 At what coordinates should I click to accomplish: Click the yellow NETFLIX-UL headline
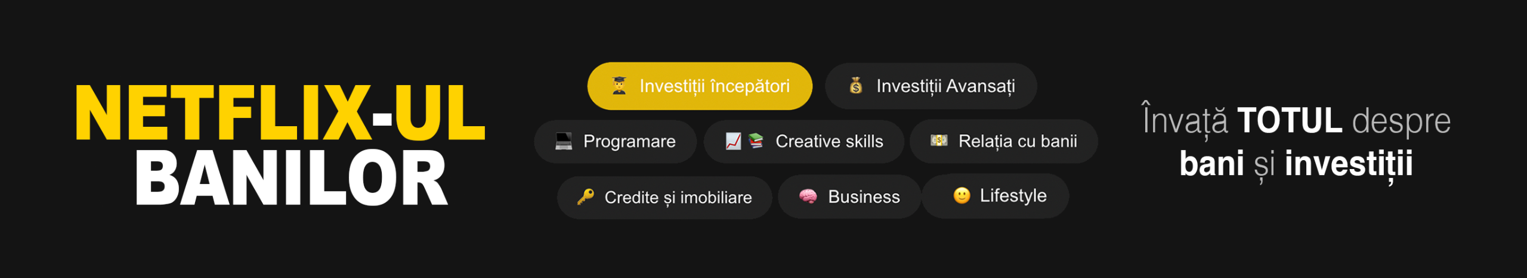coord(280,113)
